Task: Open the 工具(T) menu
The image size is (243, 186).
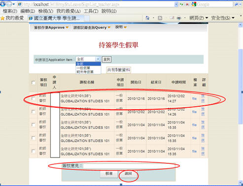Action: [91, 11]
